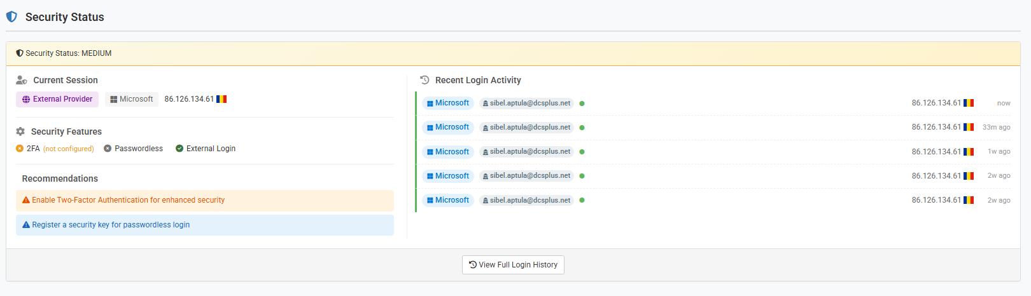The image size is (1031, 296).
Task: Click the flag in the '33m ago' login row
Action: 969,127
